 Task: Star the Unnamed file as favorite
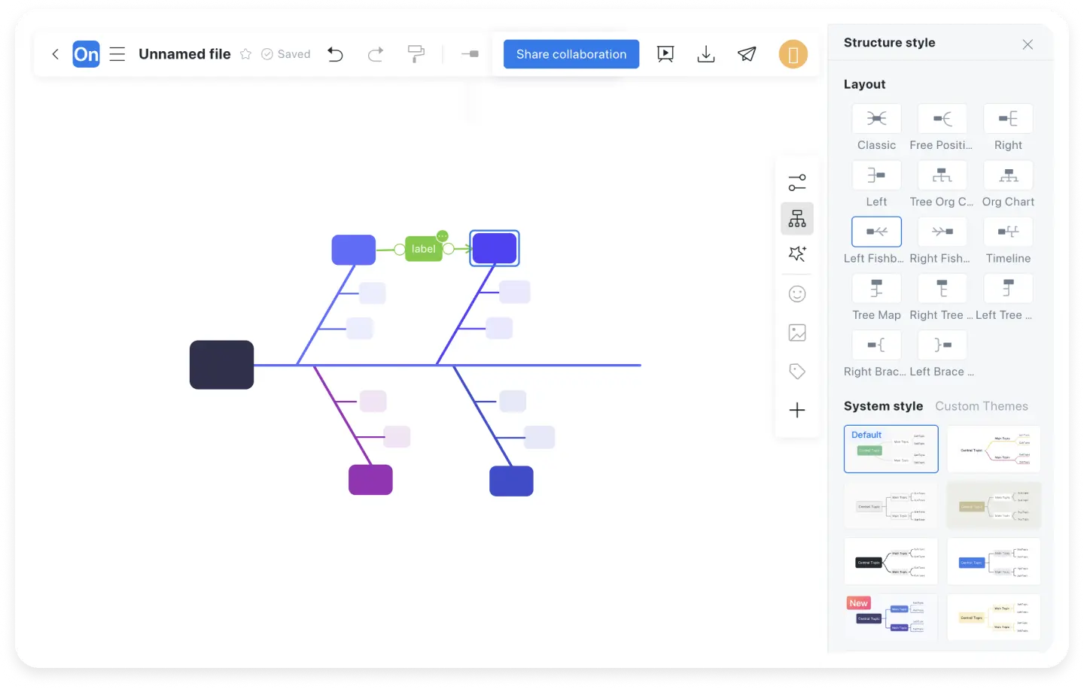[x=245, y=54]
